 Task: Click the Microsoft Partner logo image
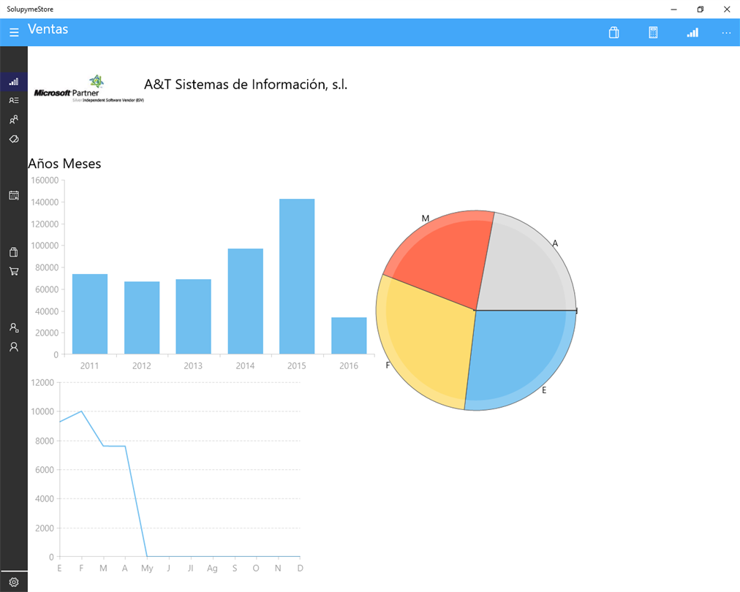coord(88,88)
